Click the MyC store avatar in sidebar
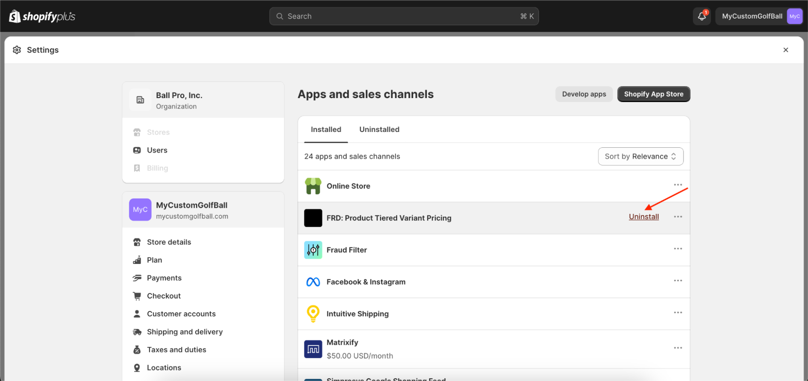 (140, 209)
